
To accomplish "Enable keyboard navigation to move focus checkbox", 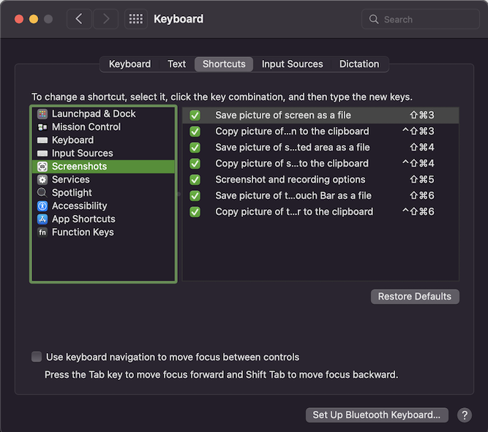I will (x=37, y=357).
